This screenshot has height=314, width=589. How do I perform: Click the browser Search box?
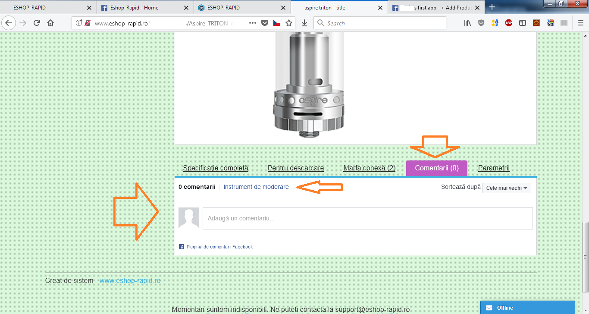(379, 23)
